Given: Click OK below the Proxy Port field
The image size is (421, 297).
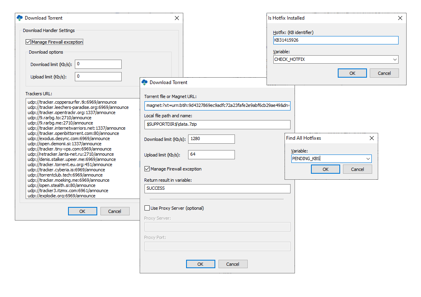Looking at the screenshot, I should click(x=200, y=264).
